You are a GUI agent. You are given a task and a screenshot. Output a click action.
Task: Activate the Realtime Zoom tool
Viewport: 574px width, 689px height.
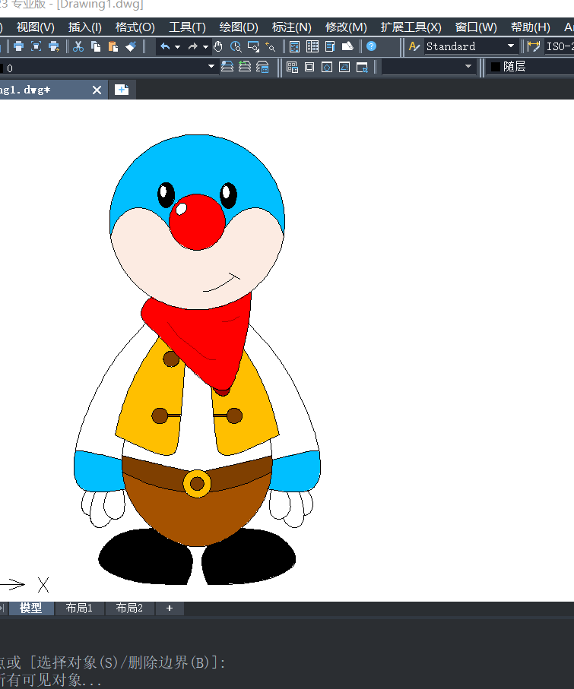point(236,46)
